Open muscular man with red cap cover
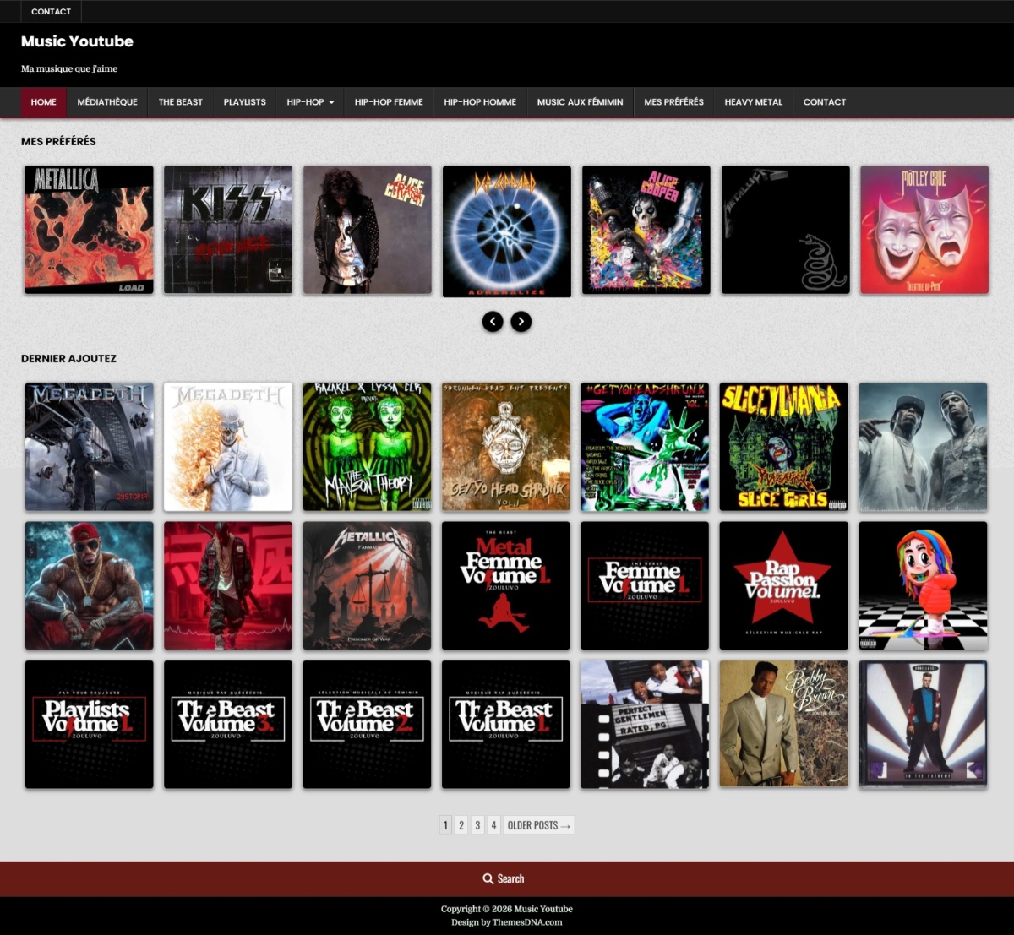Screen dimensions: 1014x935 point(89,585)
